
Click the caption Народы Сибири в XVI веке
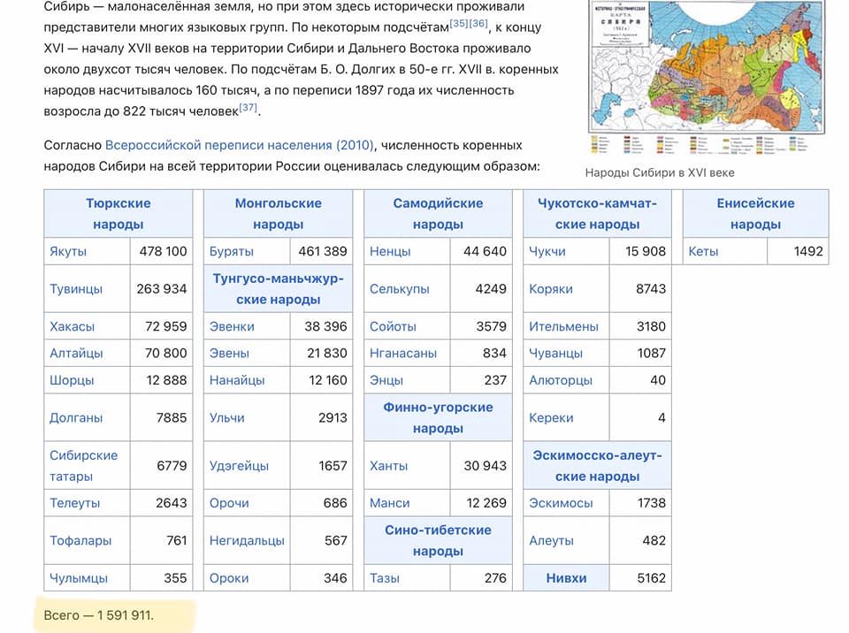660,172
